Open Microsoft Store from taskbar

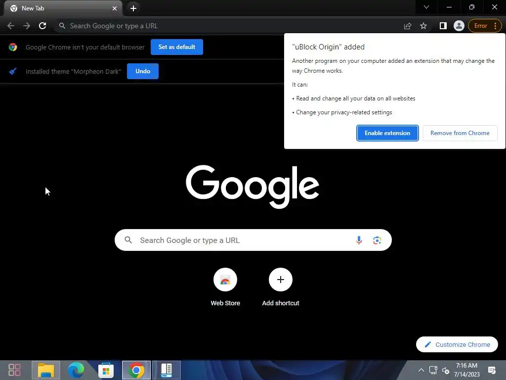[106, 370]
